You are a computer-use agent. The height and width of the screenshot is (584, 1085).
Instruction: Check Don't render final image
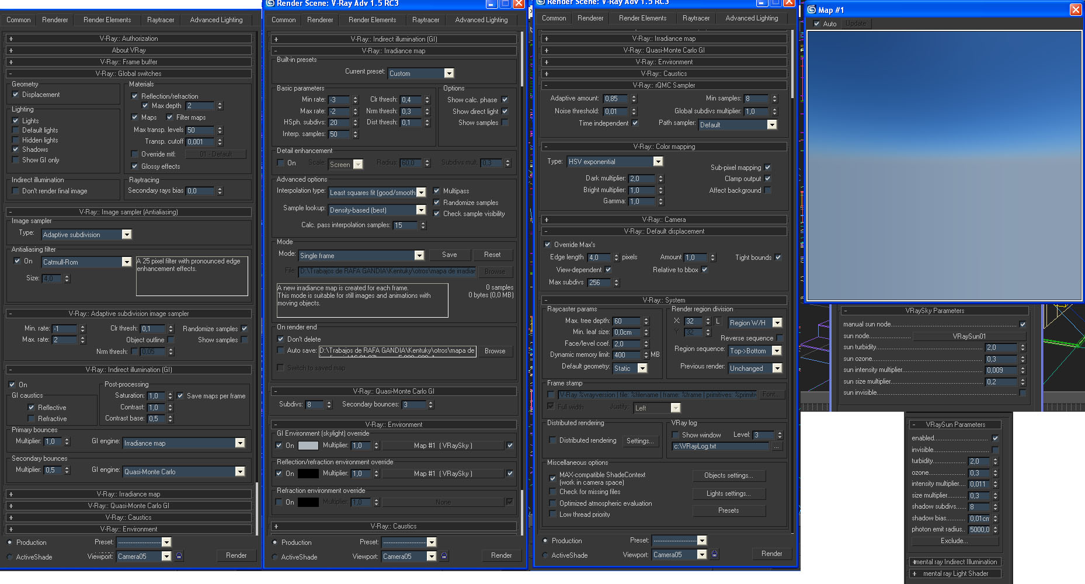[x=16, y=191]
